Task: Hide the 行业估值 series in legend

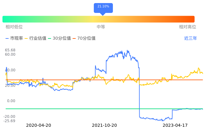Action: (x=35, y=38)
